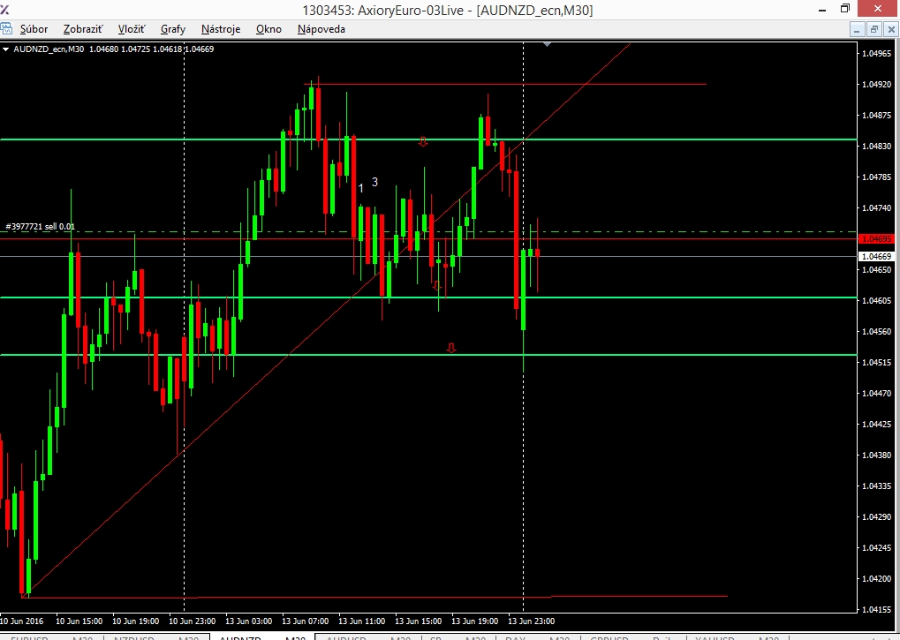
Task: Restore the inner chart window size
Action: 874,30
